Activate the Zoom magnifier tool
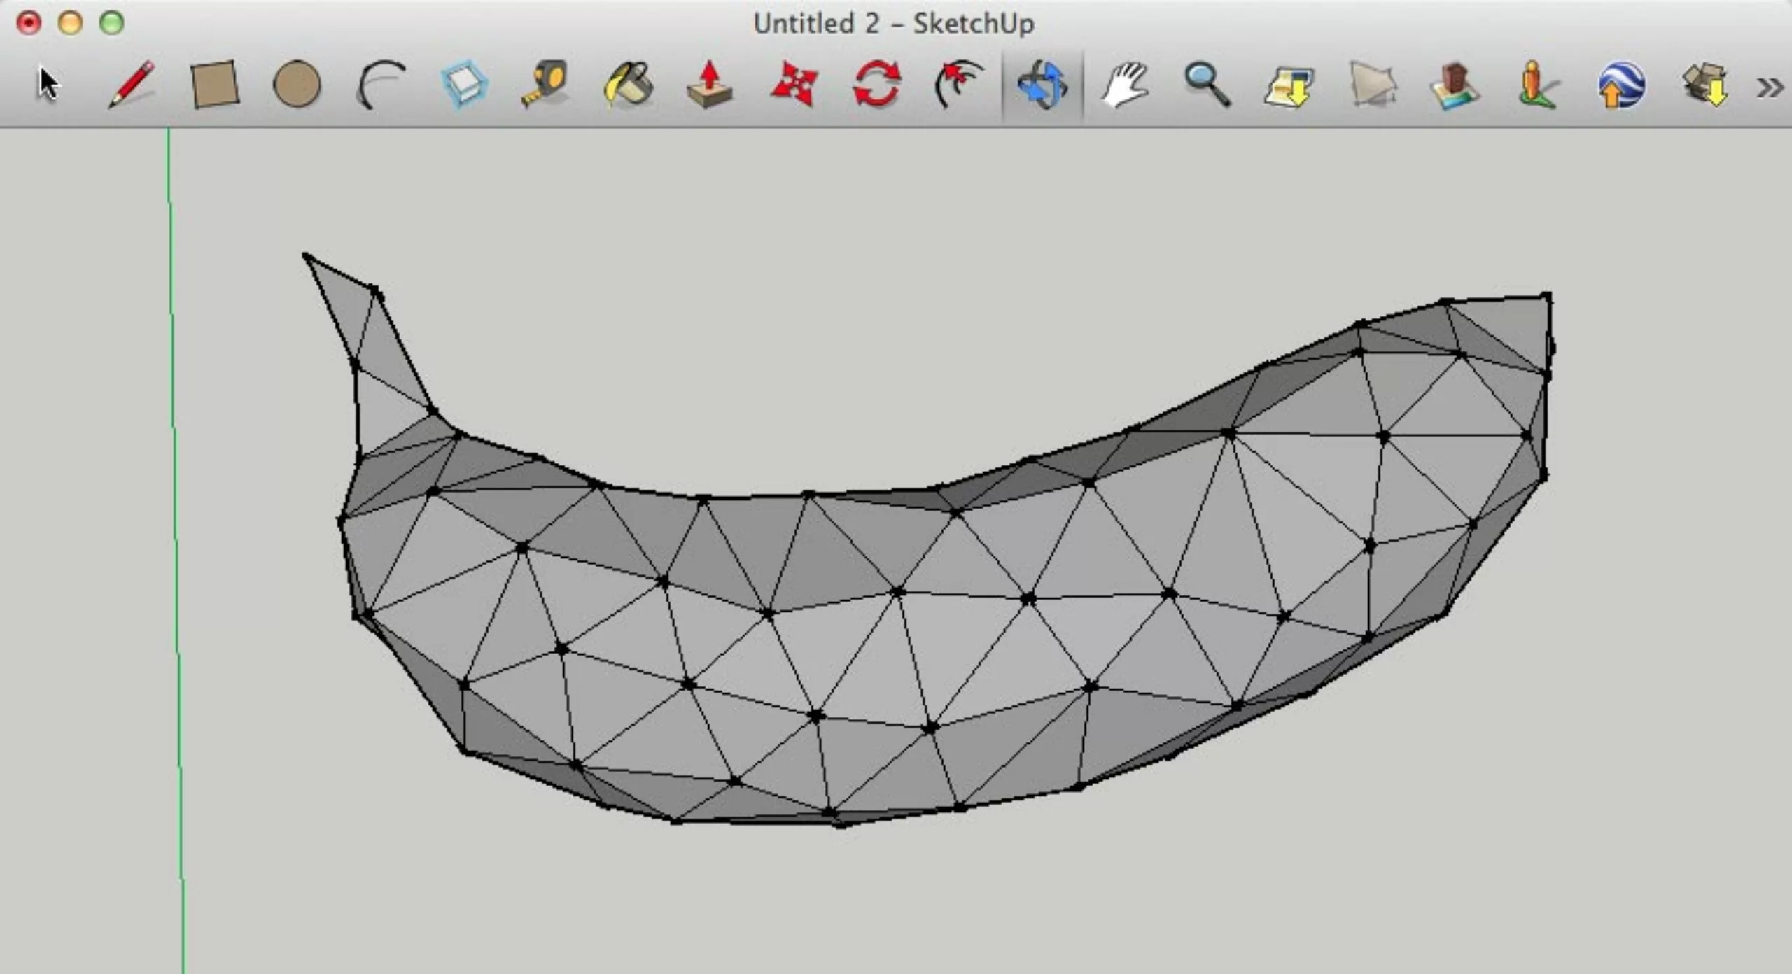The image size is (1792, 974). (x=1207, y=85)
